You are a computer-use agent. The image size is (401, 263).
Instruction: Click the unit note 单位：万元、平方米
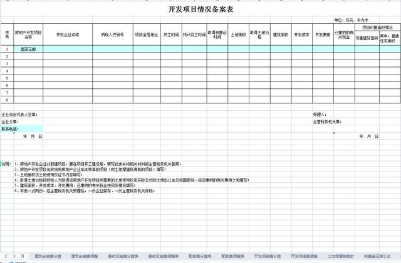pos(351,20)
